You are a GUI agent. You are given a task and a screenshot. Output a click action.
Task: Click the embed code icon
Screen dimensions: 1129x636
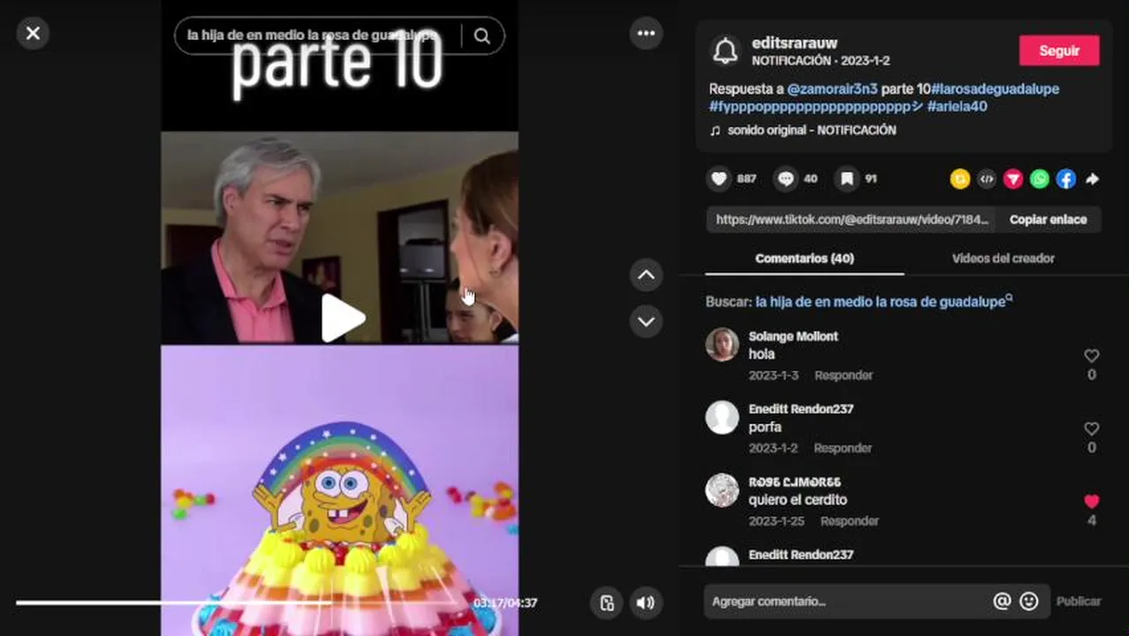click(987, 179)
